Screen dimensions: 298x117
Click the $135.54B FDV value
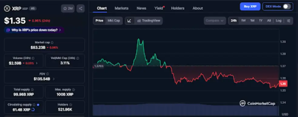coord(42,79)
